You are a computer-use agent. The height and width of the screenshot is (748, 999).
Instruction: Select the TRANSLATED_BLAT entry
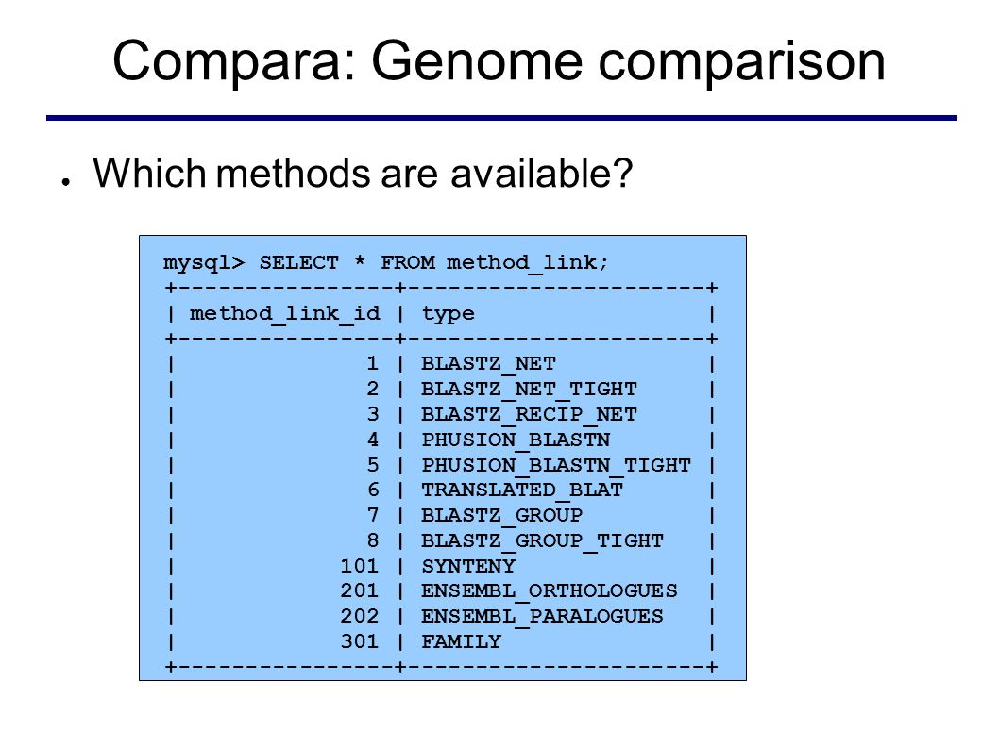[522, 490]
